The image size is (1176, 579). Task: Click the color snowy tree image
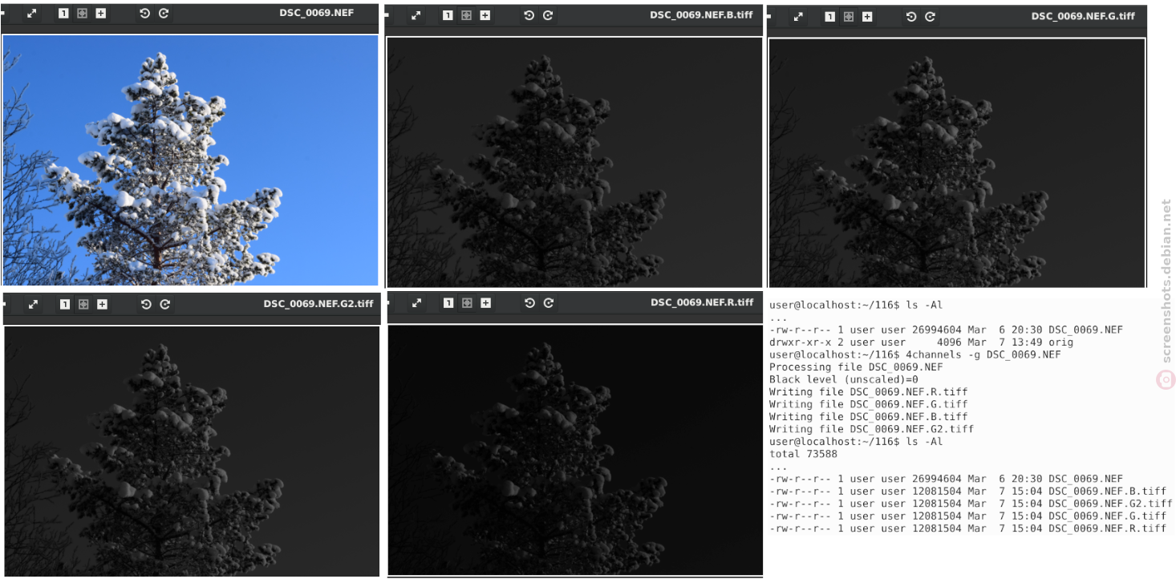pos(190,160)
